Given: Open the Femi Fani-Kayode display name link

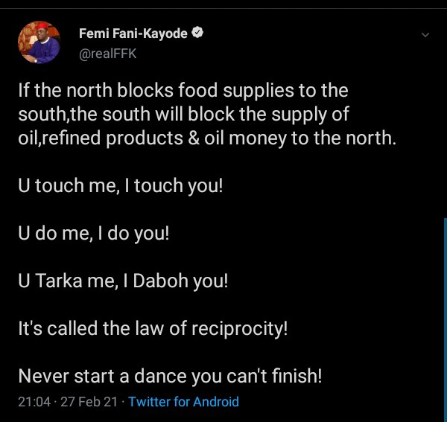Looking at the screenshot, I should pos(133,33).
